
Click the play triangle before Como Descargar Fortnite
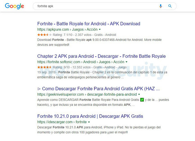39,89
